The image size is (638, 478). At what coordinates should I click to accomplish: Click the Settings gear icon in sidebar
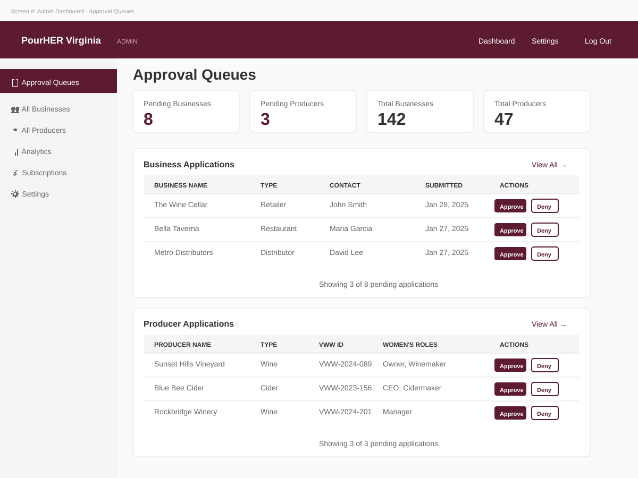15,194
